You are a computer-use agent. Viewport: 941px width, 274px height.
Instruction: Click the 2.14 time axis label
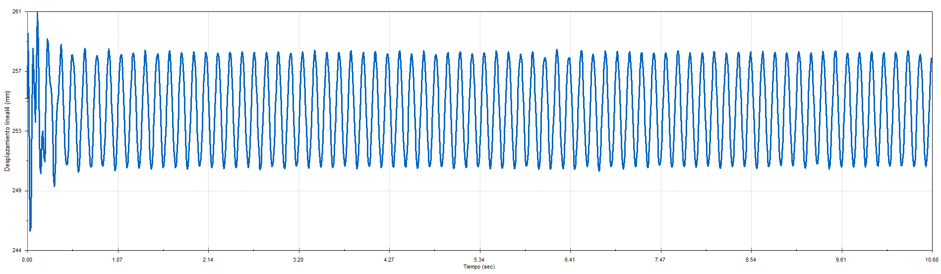click(x=208, y=260)
